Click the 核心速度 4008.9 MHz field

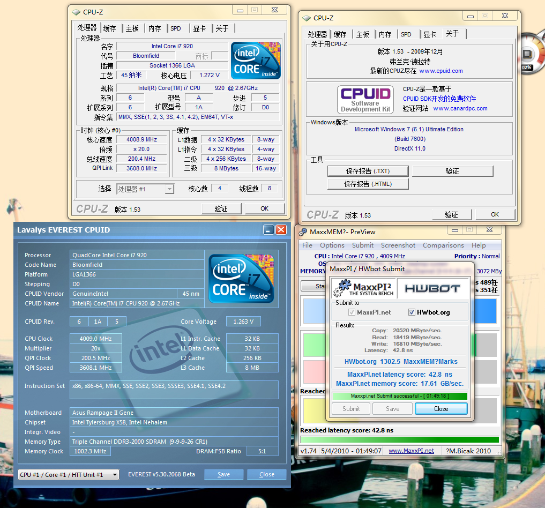point(142,140)
